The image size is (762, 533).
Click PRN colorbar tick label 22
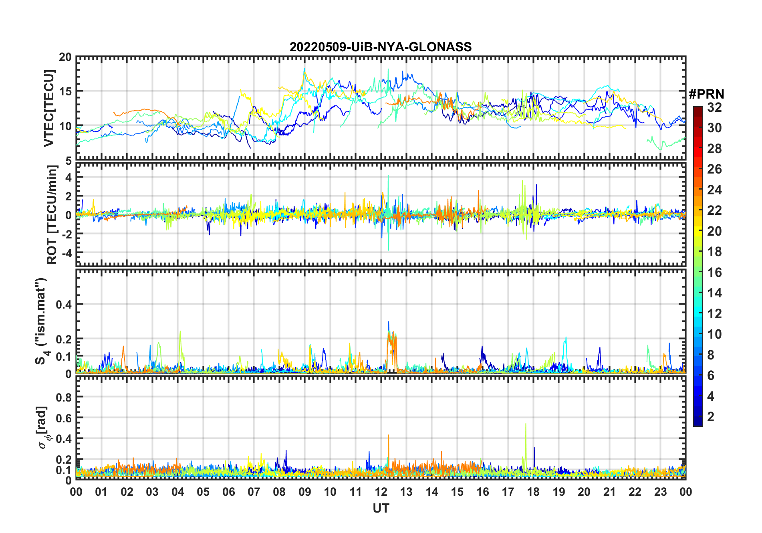714,210
